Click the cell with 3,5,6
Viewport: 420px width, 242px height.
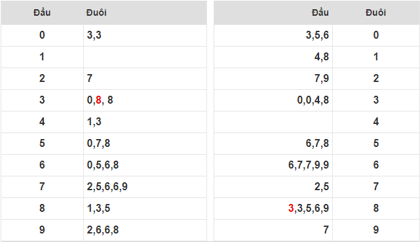pyautogui.click(x=273, y=35)
